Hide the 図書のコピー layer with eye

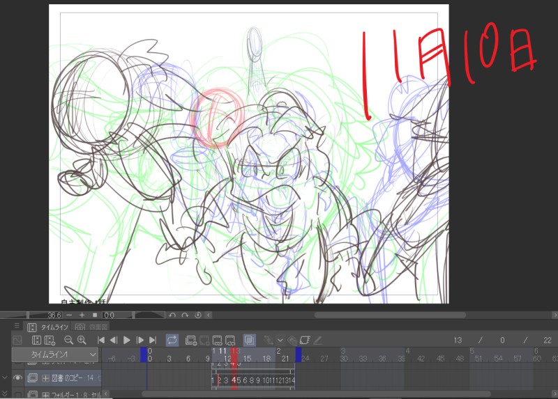click(17, 377)
